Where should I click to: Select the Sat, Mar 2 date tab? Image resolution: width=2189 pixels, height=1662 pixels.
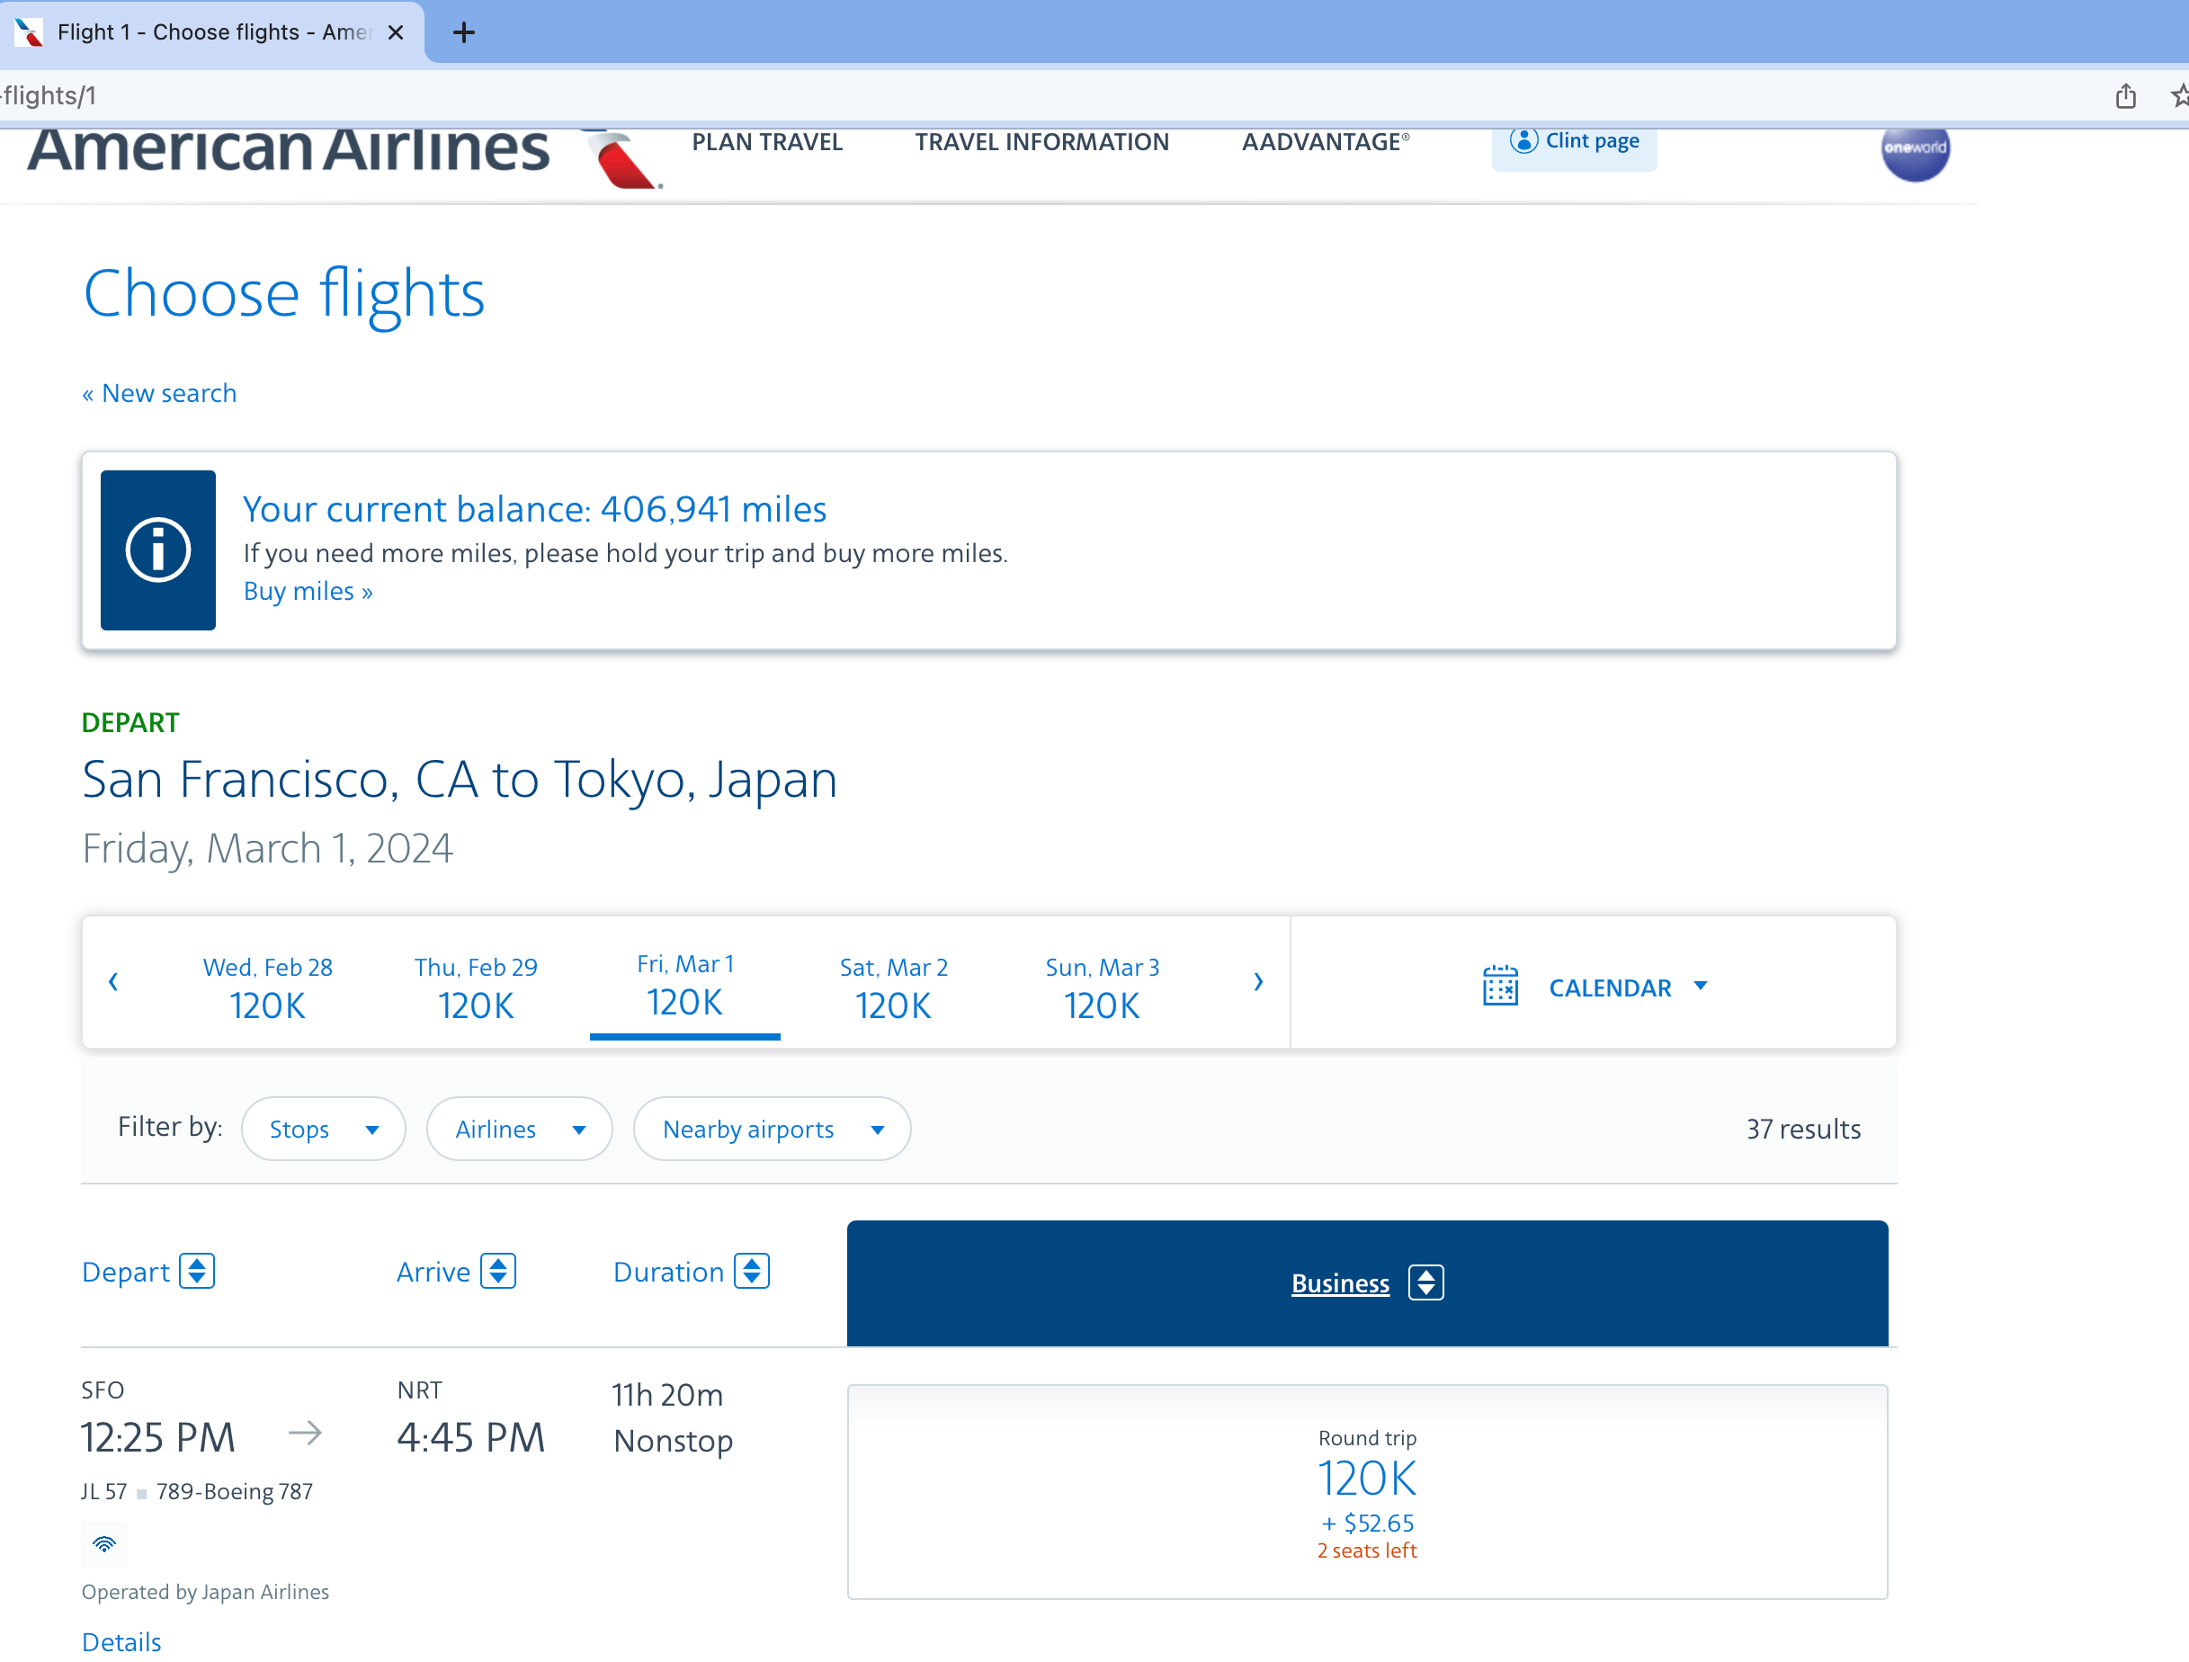[893, 986]
